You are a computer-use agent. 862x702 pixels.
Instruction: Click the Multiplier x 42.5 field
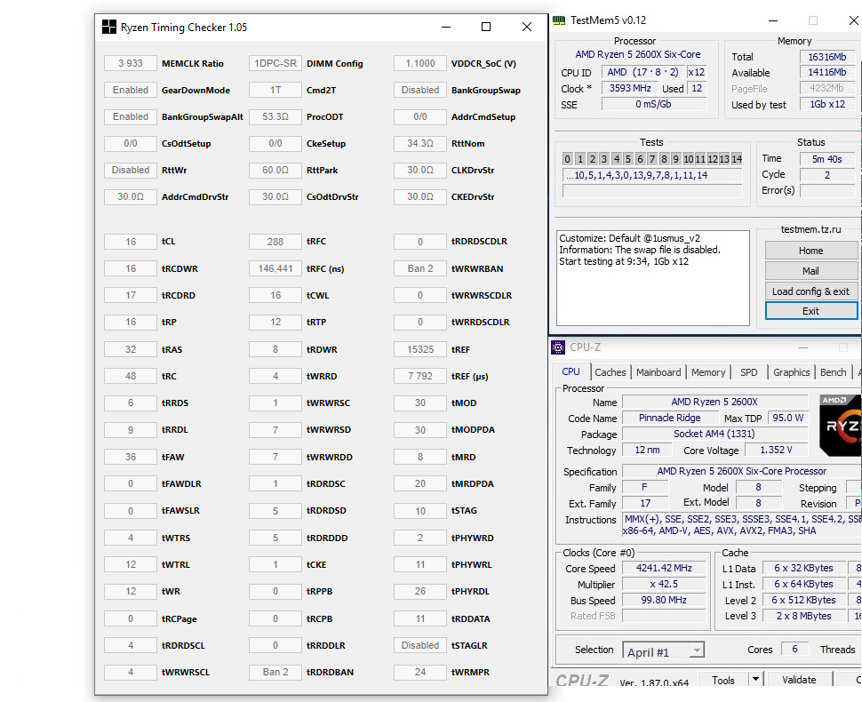click(x=664, y=584)
